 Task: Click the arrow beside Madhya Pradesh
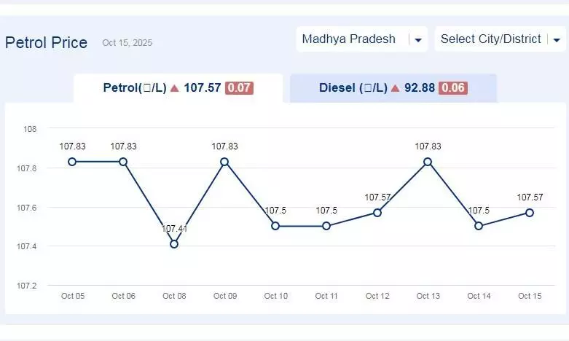(x=418, y=40)
